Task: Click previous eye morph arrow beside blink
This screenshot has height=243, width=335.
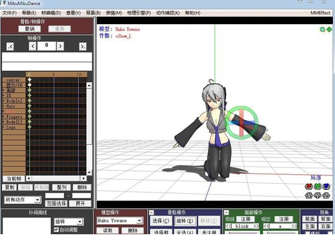Action: coord(229,226)
